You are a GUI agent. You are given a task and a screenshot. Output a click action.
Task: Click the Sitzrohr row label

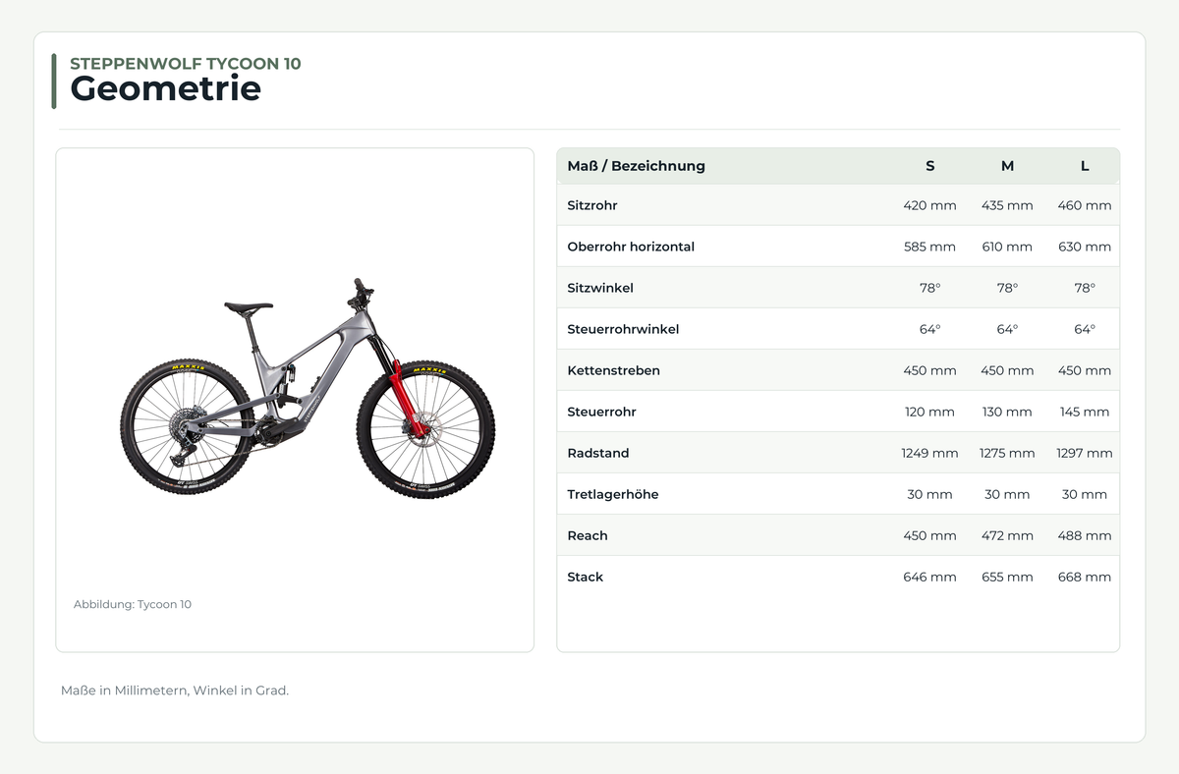(x=592, y=205)
